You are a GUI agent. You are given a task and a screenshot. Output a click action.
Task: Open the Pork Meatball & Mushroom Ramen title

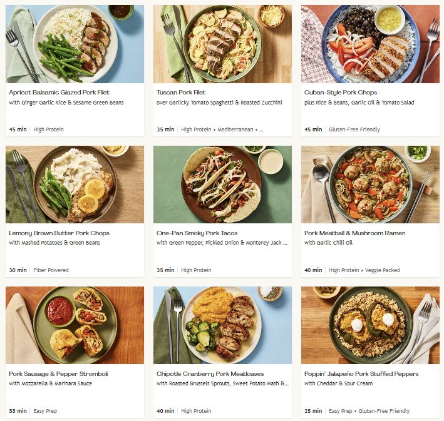(354, 233)
